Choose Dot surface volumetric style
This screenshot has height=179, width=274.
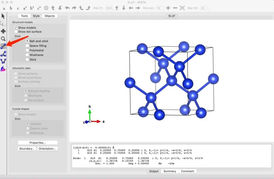tap(26, 100)
